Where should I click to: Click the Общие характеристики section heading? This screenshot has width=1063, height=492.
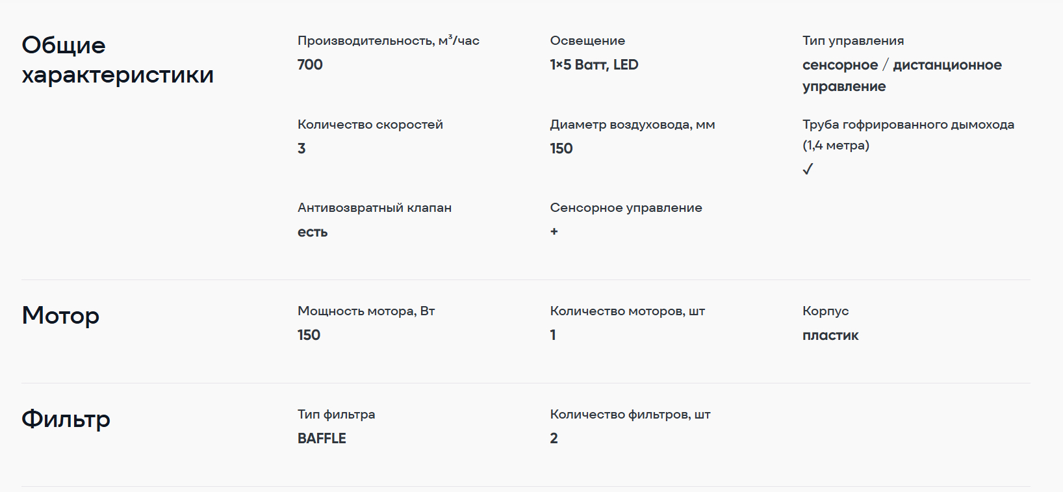click(x=118, y=60)
